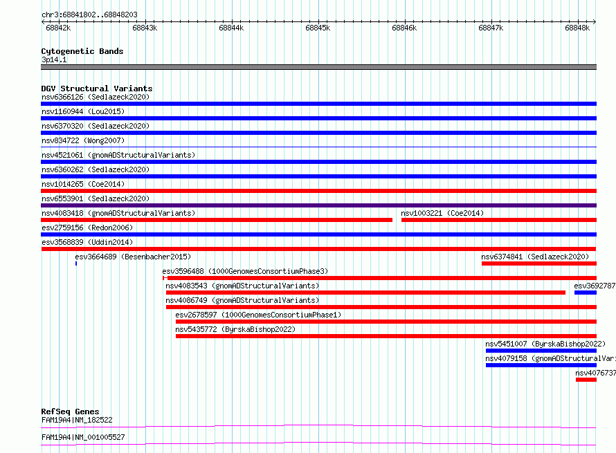Click the 68848k ruler tick label
Screen dimensions: 616x453
(x=577, y=28)
